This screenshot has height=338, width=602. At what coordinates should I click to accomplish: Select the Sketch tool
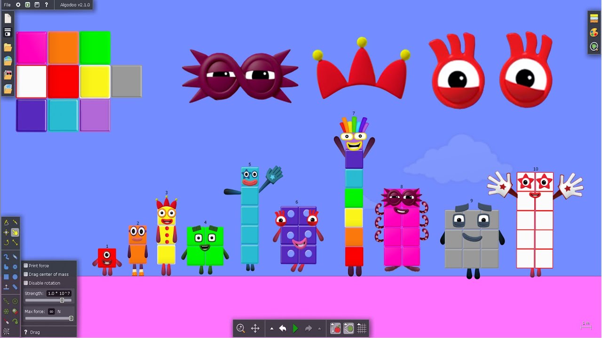[x=6, y=223]
